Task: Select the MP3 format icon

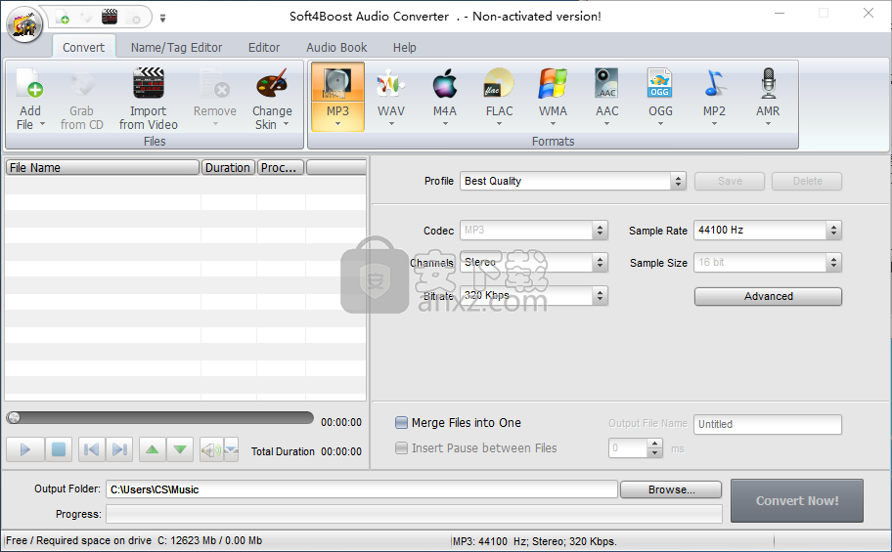Action: pyautogui.click(x=337, y=84)
